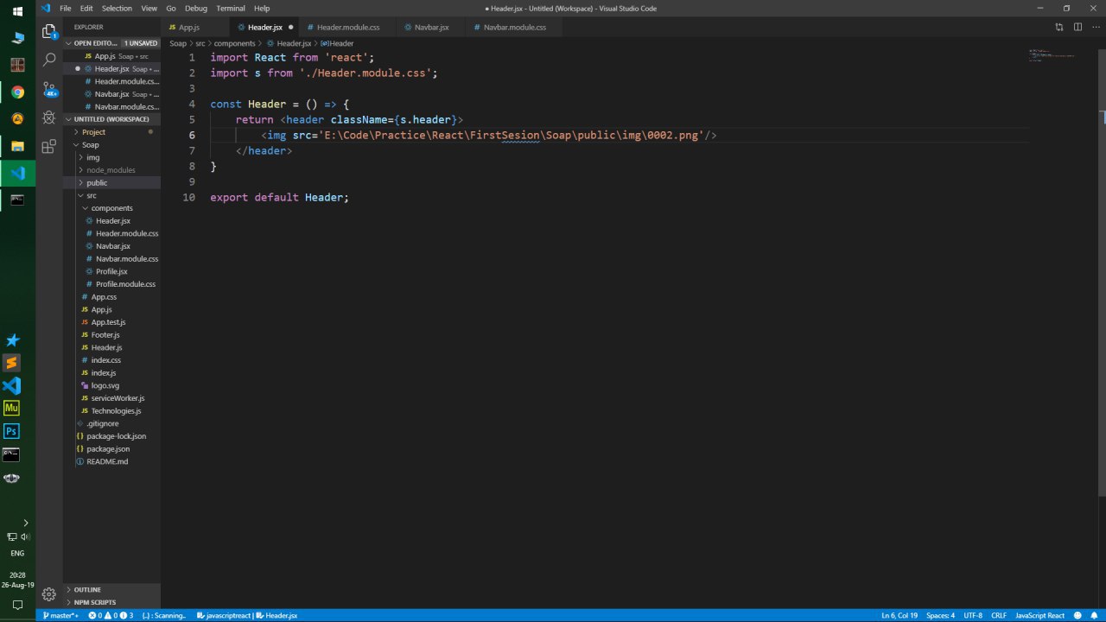Collapse the components folder
The image size is (1106, 622).
click(x=111, y=208)
